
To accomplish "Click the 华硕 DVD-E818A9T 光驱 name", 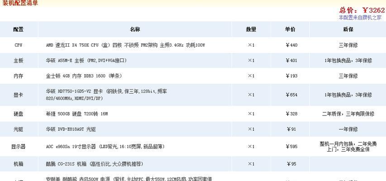I will [71, 129].
